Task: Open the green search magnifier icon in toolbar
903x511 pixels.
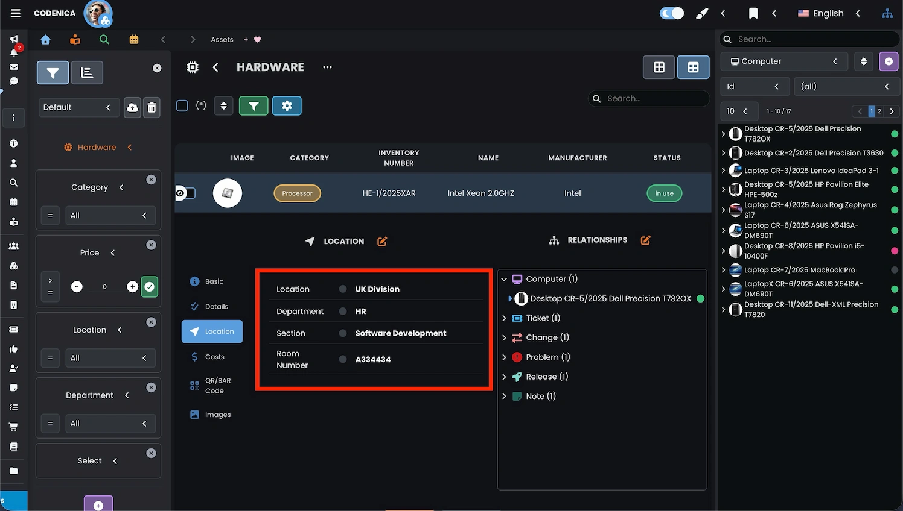Action: pyautogui.click(x=104, y=39)
